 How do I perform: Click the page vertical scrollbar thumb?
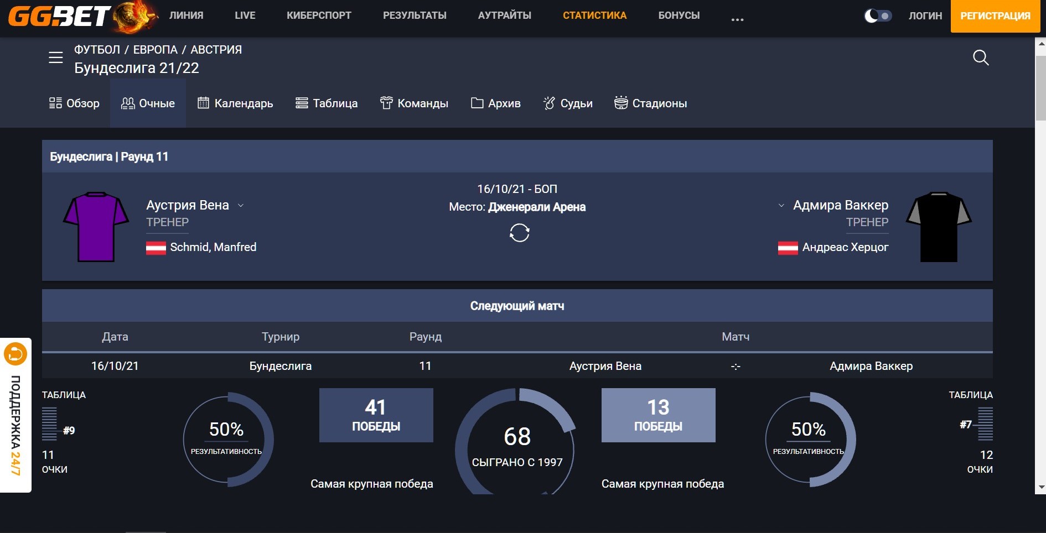coord(1040,87)
